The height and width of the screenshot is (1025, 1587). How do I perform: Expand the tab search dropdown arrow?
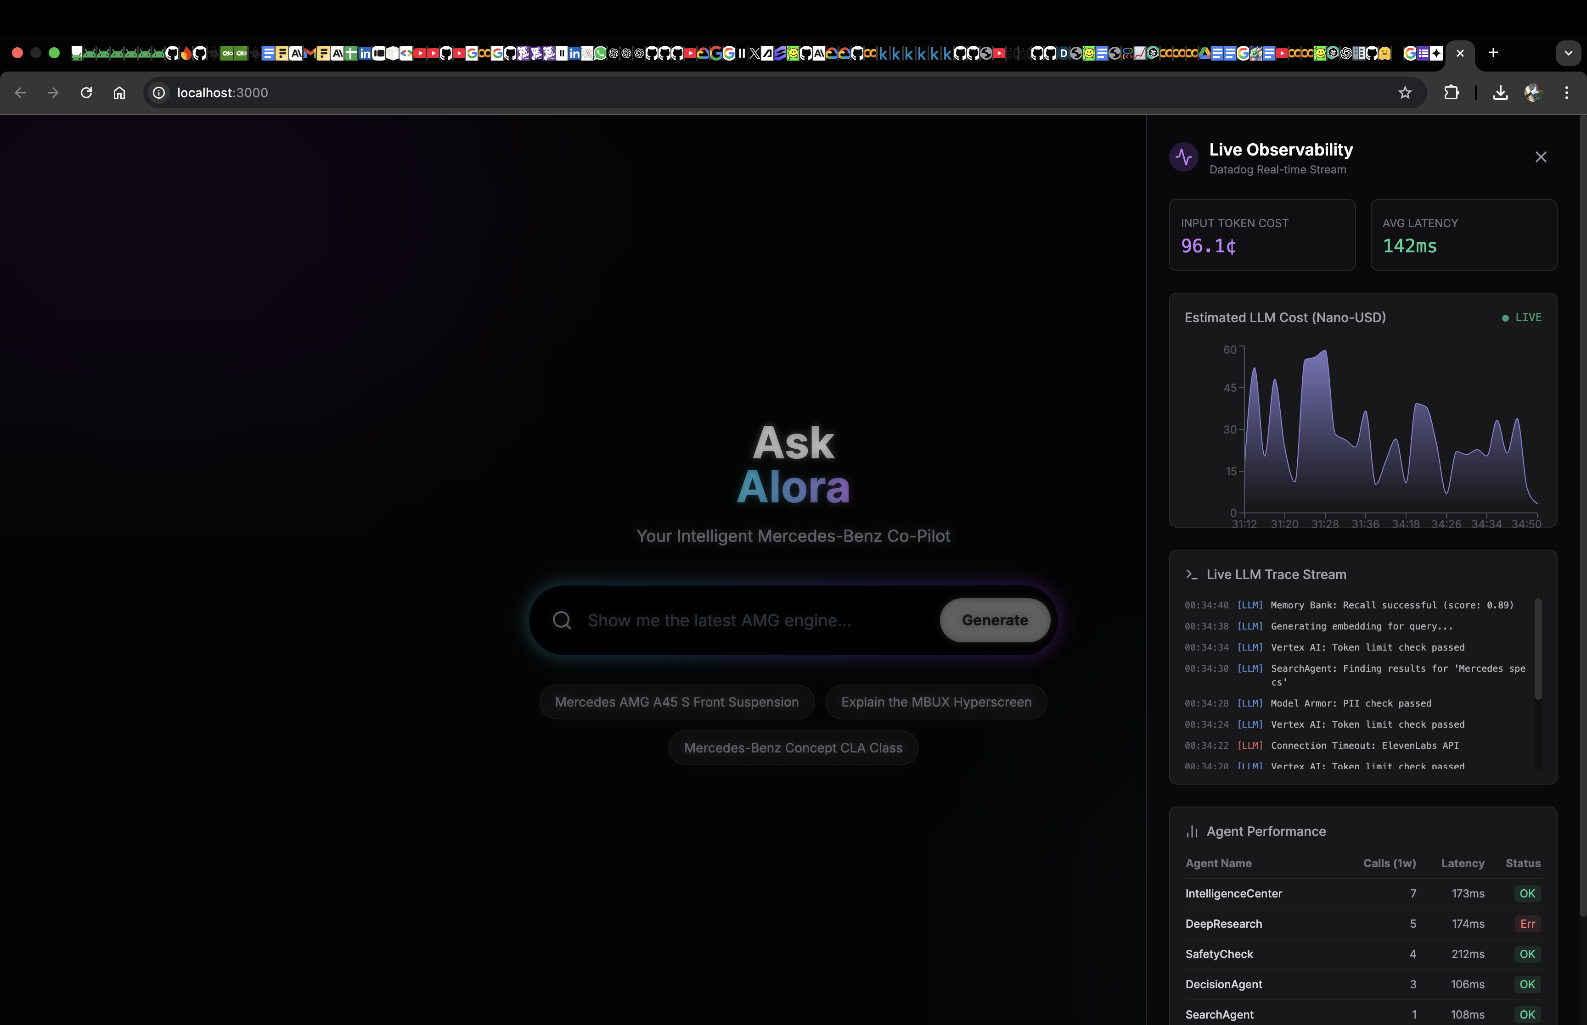click(x=1568, y=53)
